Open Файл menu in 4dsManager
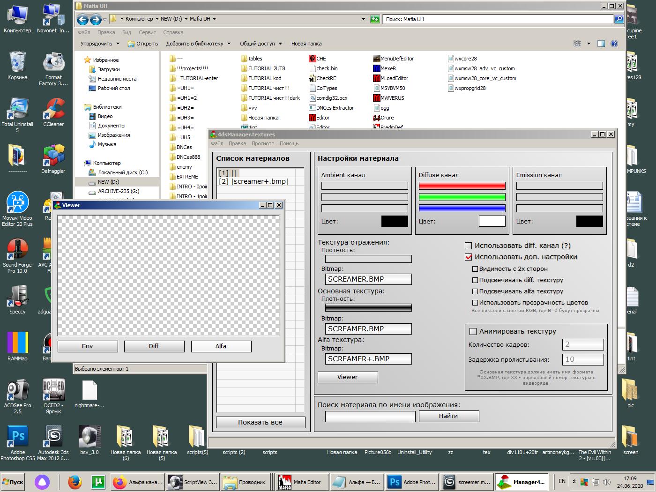The width and height of the screenshot is (656, 492). pos(217,143)
